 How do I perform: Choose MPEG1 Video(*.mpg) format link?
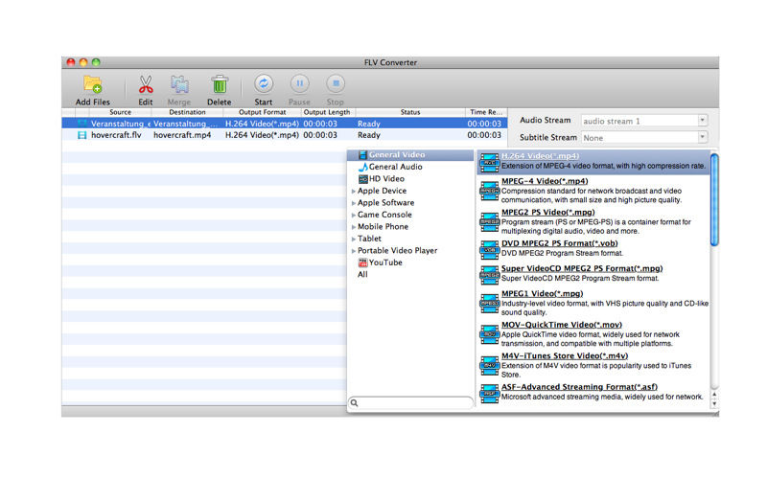[542, 294]
